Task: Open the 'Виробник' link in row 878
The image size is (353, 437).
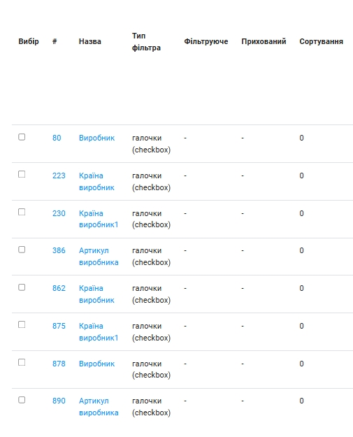Action: coord(96,364)
